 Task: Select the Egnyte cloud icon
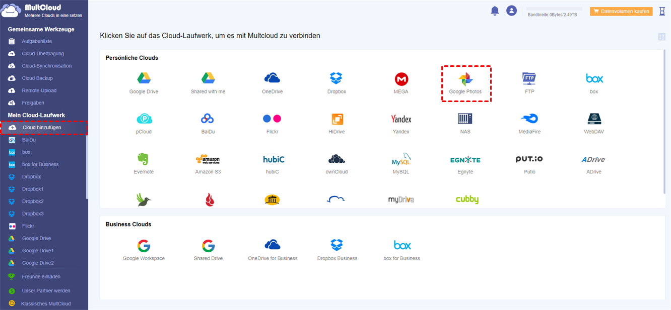(x=465, y=160)
